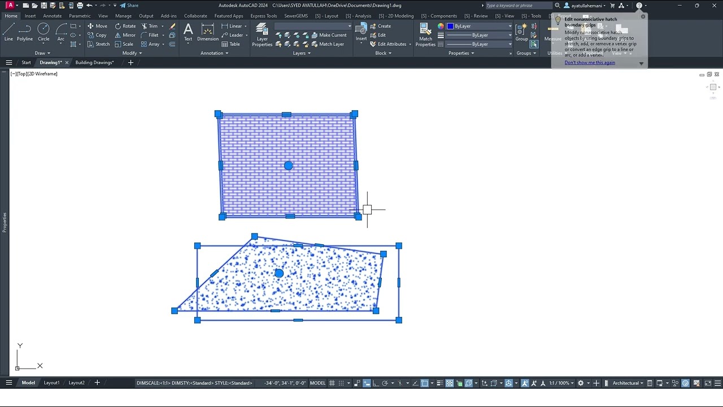Activate the Stretch command
Screen dimensions: 723x407
click(x=98, y=44)
